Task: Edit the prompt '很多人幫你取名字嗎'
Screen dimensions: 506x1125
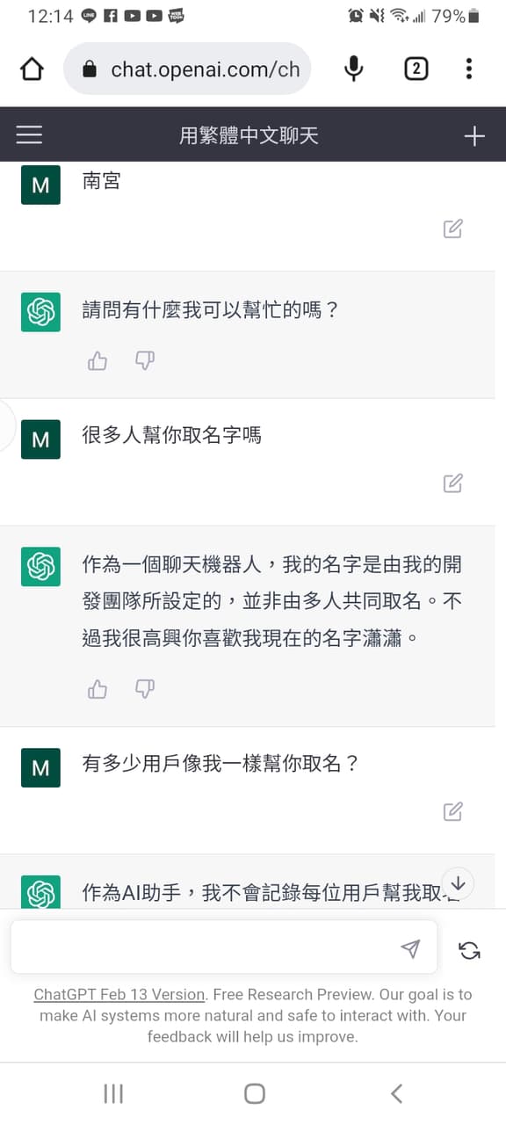Action: 452,483
